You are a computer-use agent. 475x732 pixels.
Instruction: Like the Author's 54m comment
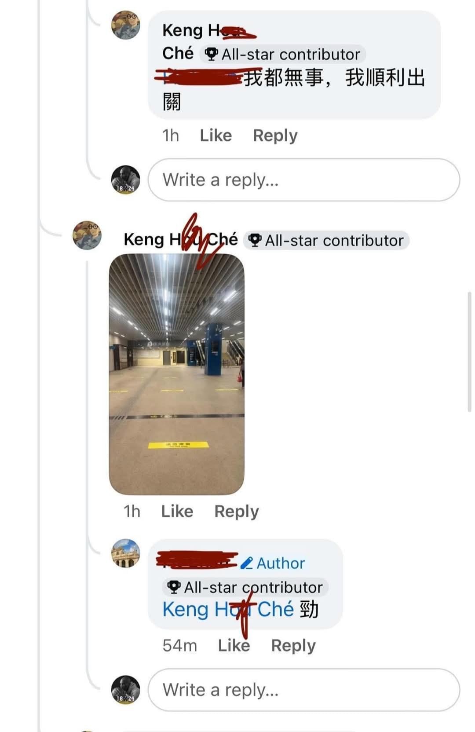[234, 645]
